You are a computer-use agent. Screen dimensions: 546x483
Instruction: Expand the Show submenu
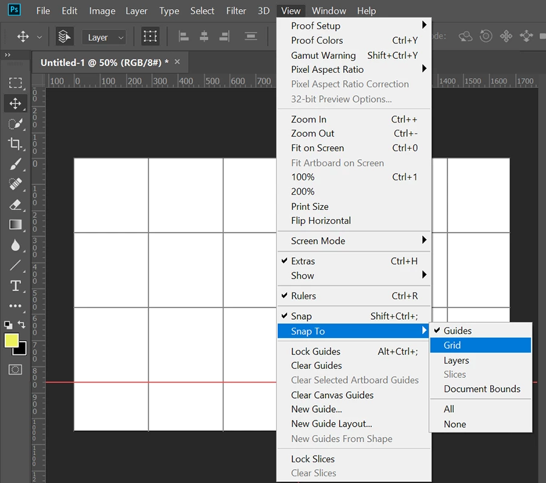pos(354,276)
